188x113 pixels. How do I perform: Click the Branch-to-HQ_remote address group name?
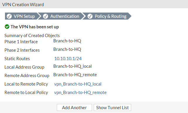pos(75,75)
